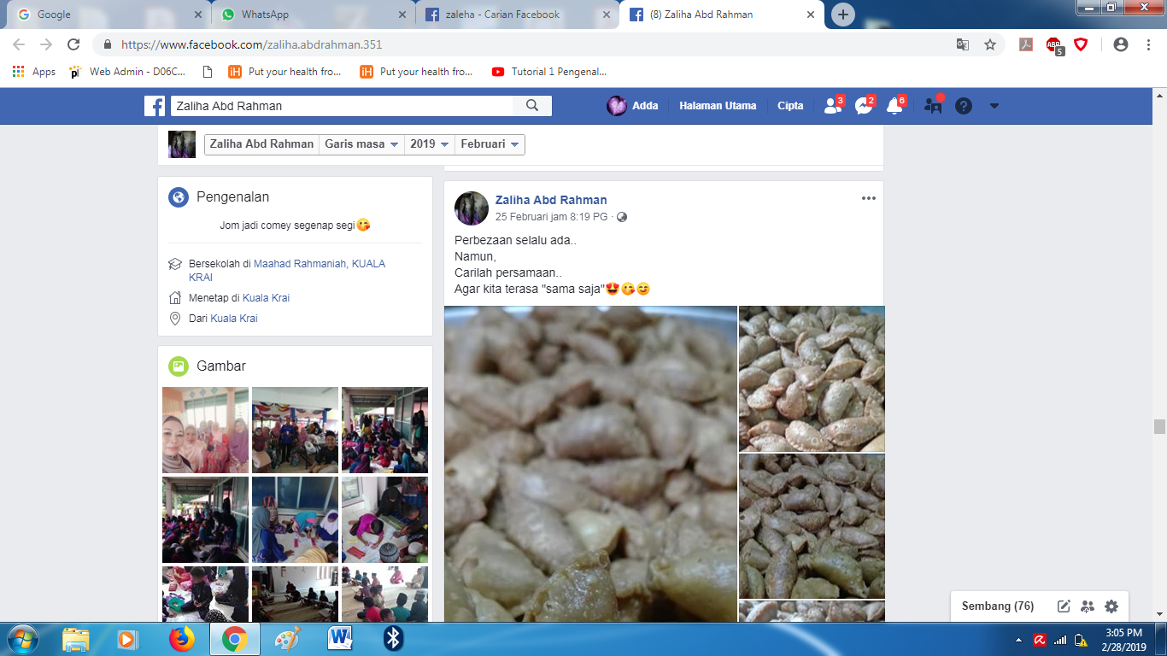Open the Notifications bell icon
The image size is (1167, 656).
[894, 106]
